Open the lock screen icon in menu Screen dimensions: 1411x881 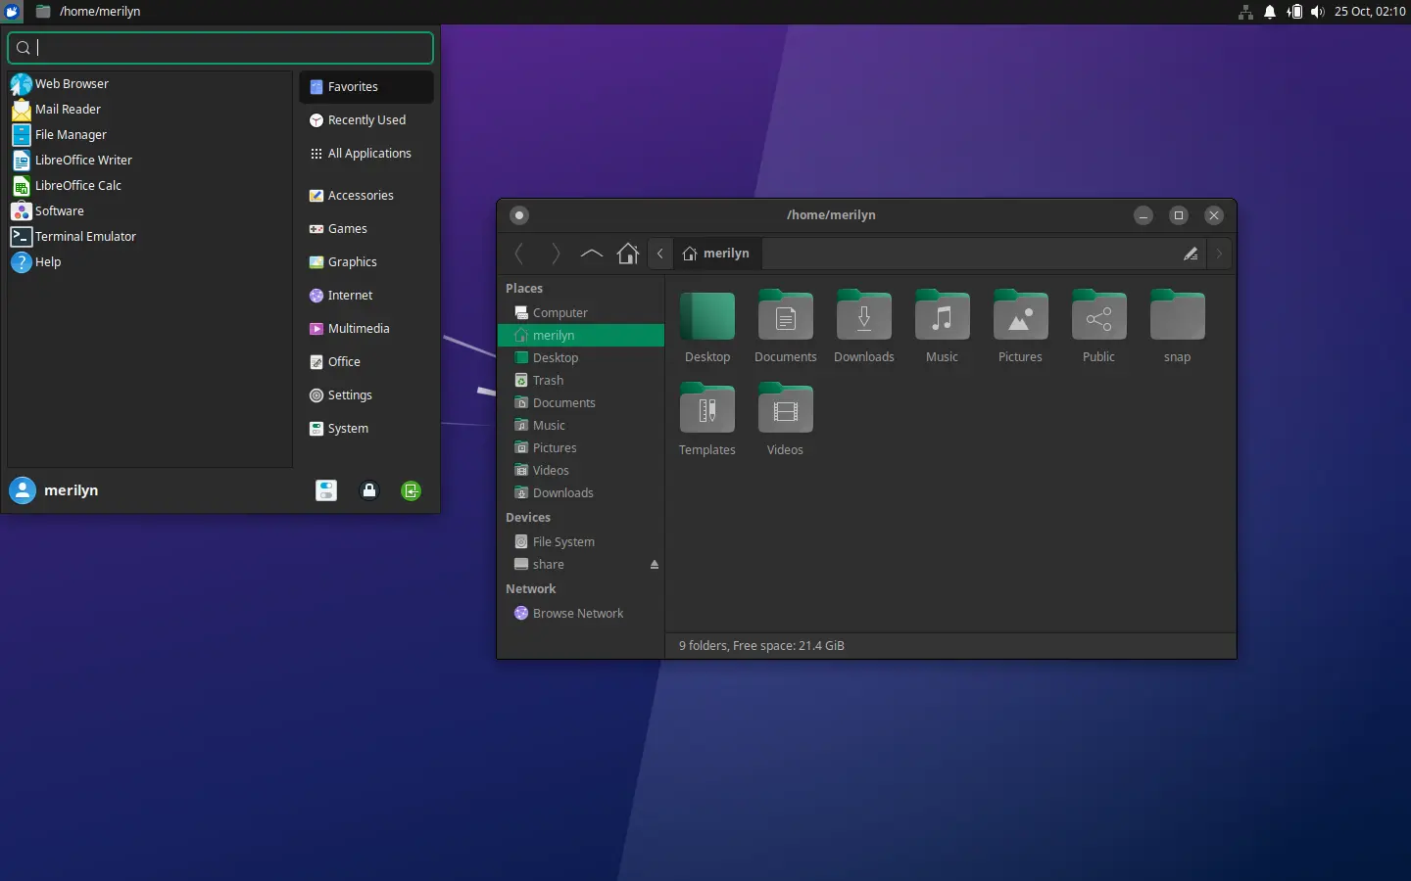click(369, 490)
